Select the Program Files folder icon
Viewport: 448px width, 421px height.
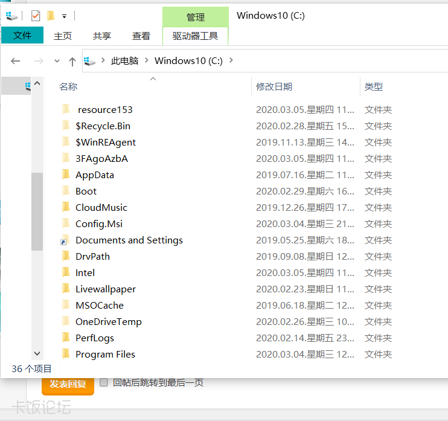point(66,353)
